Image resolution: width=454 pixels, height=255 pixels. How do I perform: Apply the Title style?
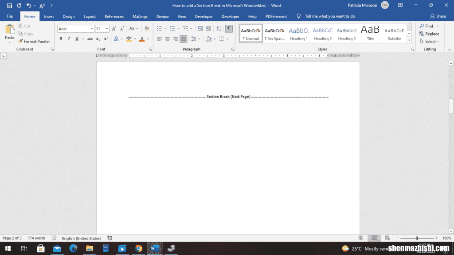coord(370,33)
